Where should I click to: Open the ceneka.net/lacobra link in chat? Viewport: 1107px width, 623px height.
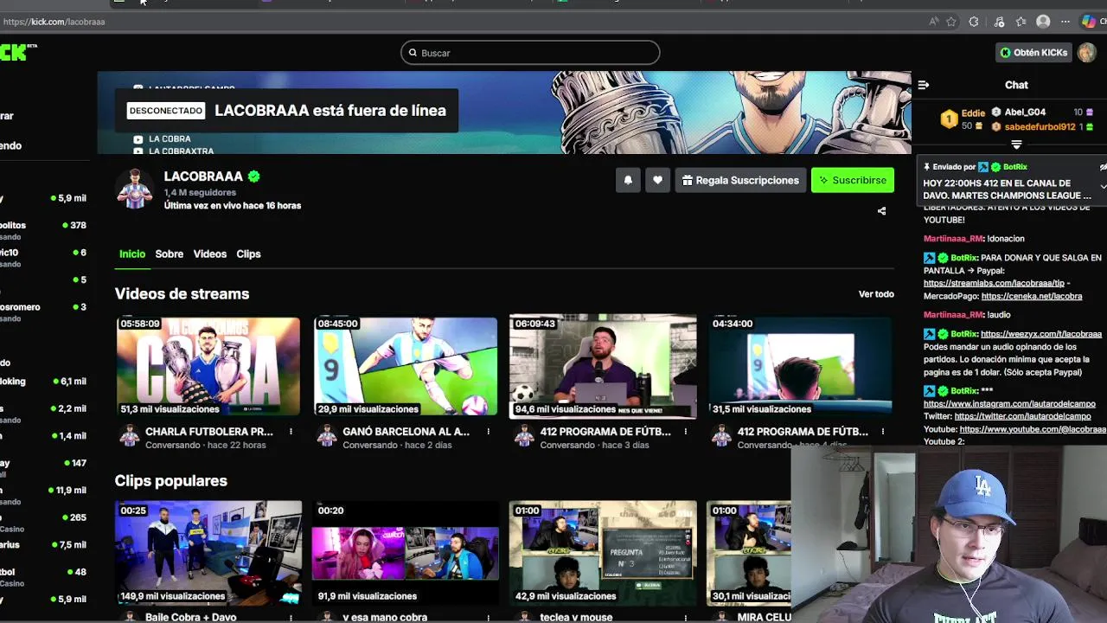[x=1032, y=296]
